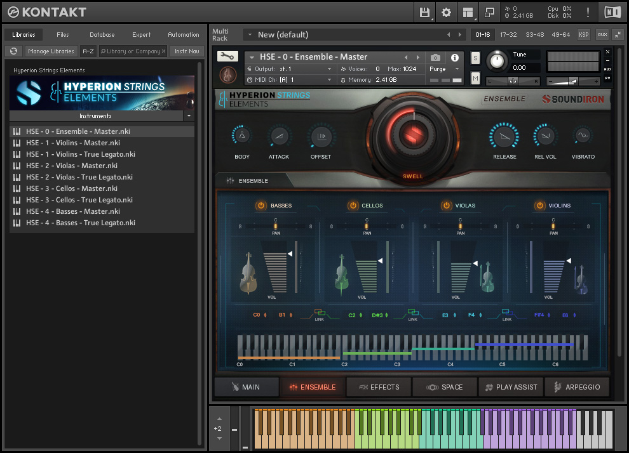Click the minimized view icon in header
Screen dimensions: 629x453
click(489, 13)
